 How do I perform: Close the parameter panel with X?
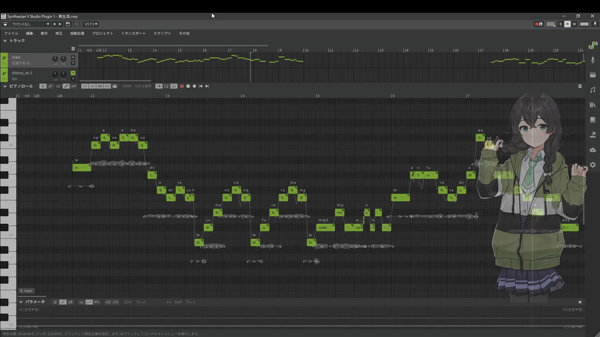(x=580, y=302)
